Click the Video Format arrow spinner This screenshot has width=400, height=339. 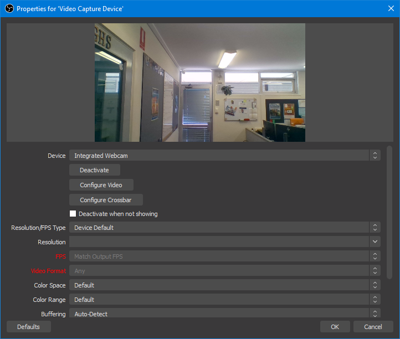click(375, 271)
